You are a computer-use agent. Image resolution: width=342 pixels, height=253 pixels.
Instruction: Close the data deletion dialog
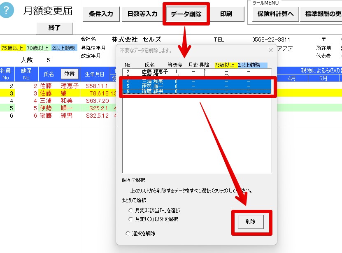coord(271,50)
